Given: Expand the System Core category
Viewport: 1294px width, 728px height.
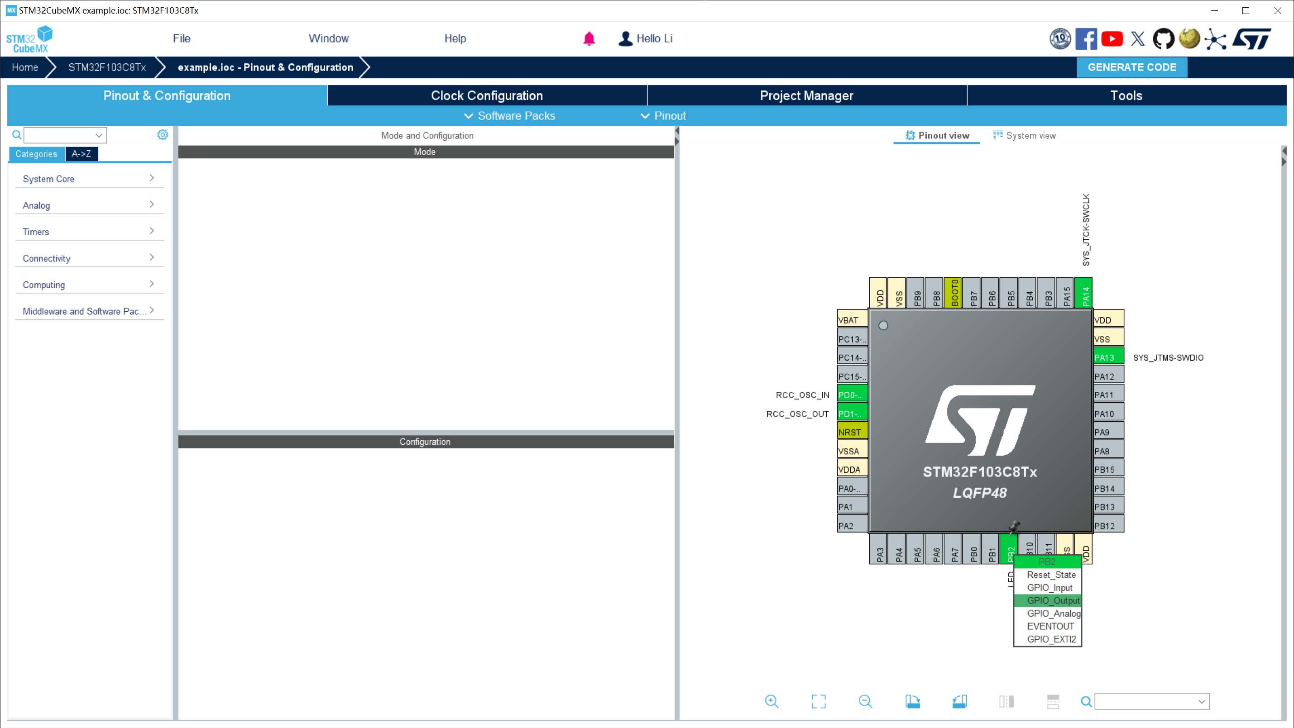Looking at the screenshot, I should click(x=89, y=179).
